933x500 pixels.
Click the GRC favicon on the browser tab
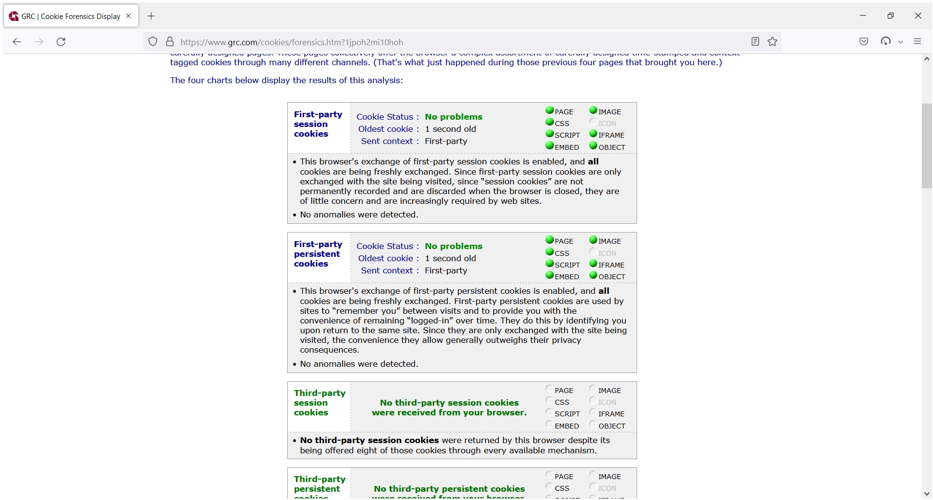[x=14, y=16]
